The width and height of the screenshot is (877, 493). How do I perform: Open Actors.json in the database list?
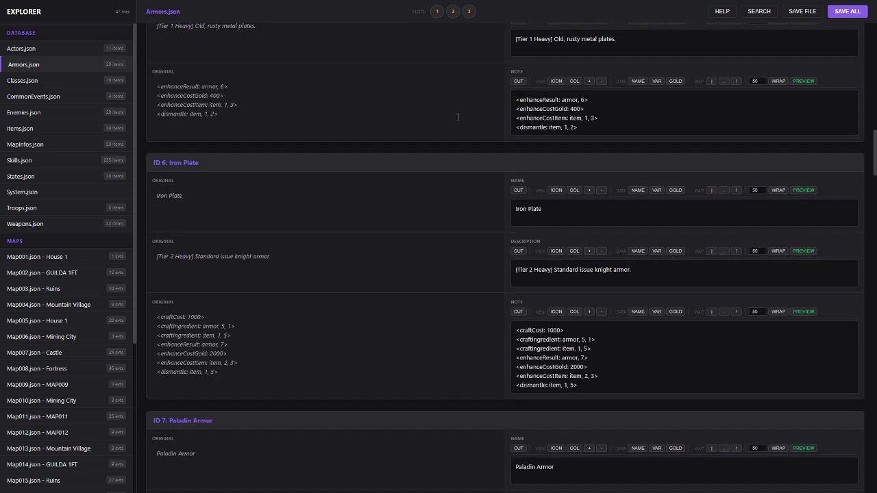click(x=66, y=49)
